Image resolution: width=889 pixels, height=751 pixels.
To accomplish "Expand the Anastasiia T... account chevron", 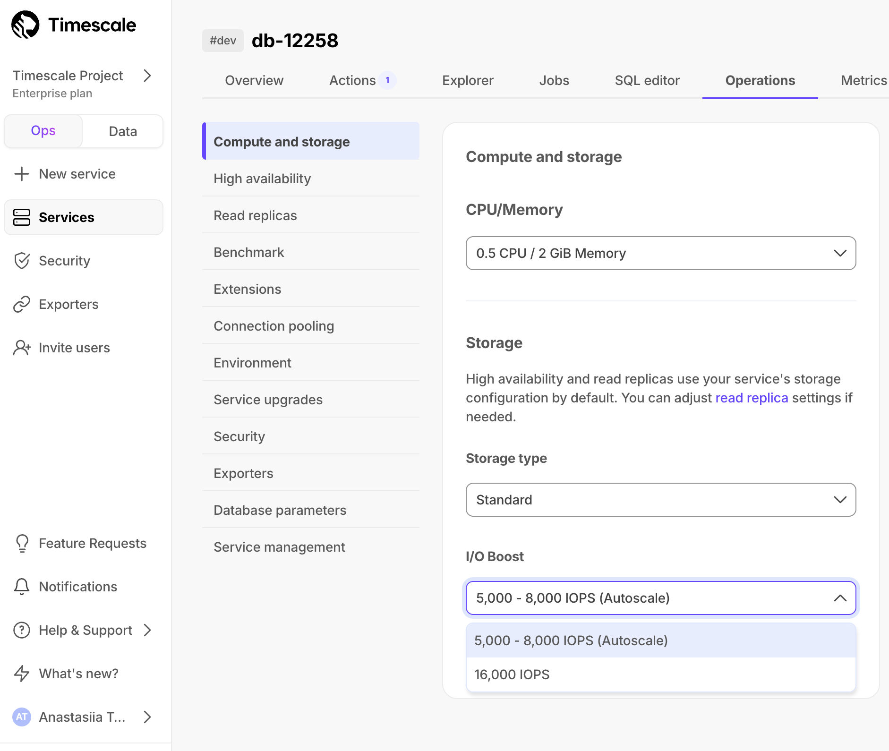I will 147,717.
